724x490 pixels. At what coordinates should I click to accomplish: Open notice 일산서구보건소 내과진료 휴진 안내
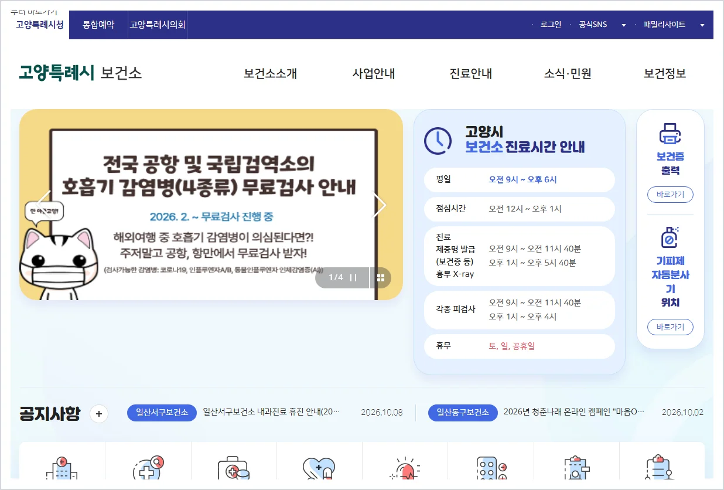pyautogui.click(x=271, y=413)
